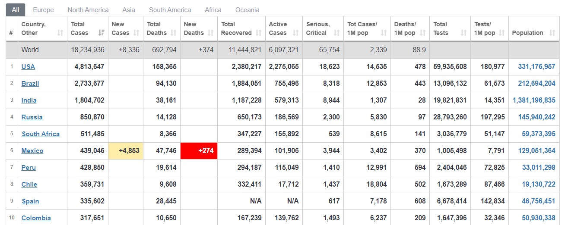Screen dimensions: 565x225
Task: Sort by Total Cases column sort icon
Action: [x=102, y=33]
